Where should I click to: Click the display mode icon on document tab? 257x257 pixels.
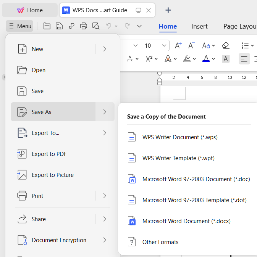tap(138, 10)
